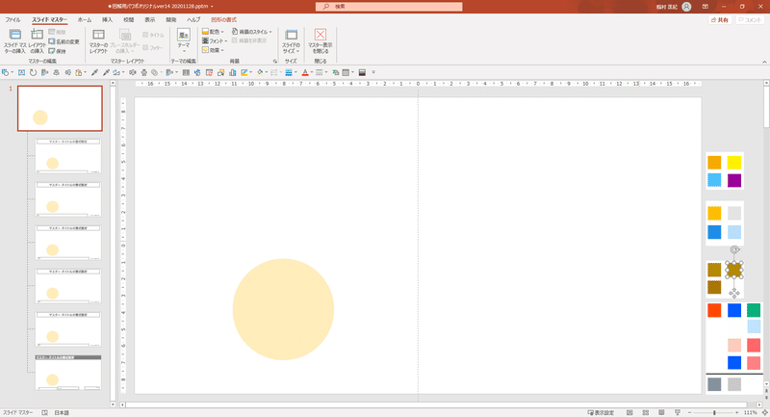The width and height of the screenshot is (770, 417).
Task: Switch to Slide Sorter view icon
Action: click(x=645, y=412)
